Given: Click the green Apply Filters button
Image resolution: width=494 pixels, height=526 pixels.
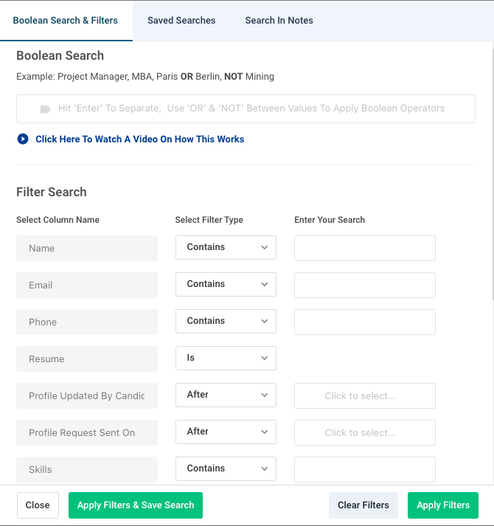Looking at the screenshot, I should [x=443, y=505].
